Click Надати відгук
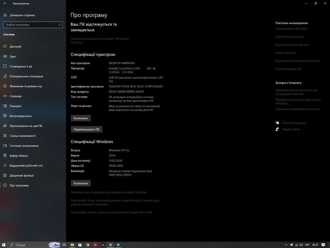Image resolution: width=330 pixels, height=248 pixels. (x=291, y=129)
